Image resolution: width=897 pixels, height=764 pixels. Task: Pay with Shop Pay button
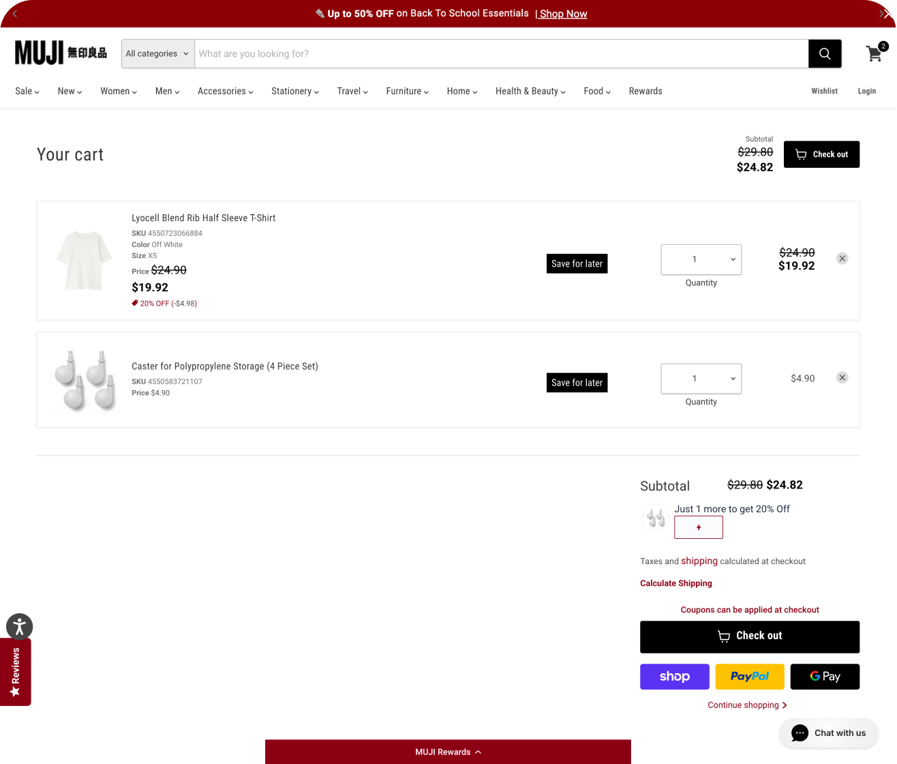(x=675, y=677)
